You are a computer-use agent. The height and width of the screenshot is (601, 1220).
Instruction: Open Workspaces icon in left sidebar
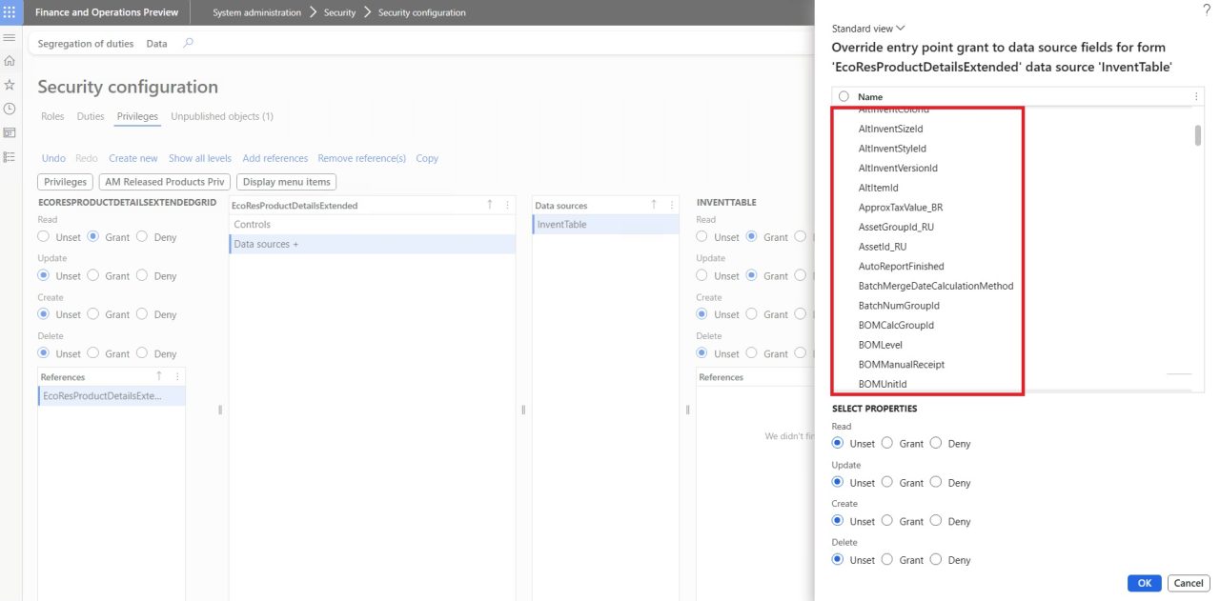[10, 132]
